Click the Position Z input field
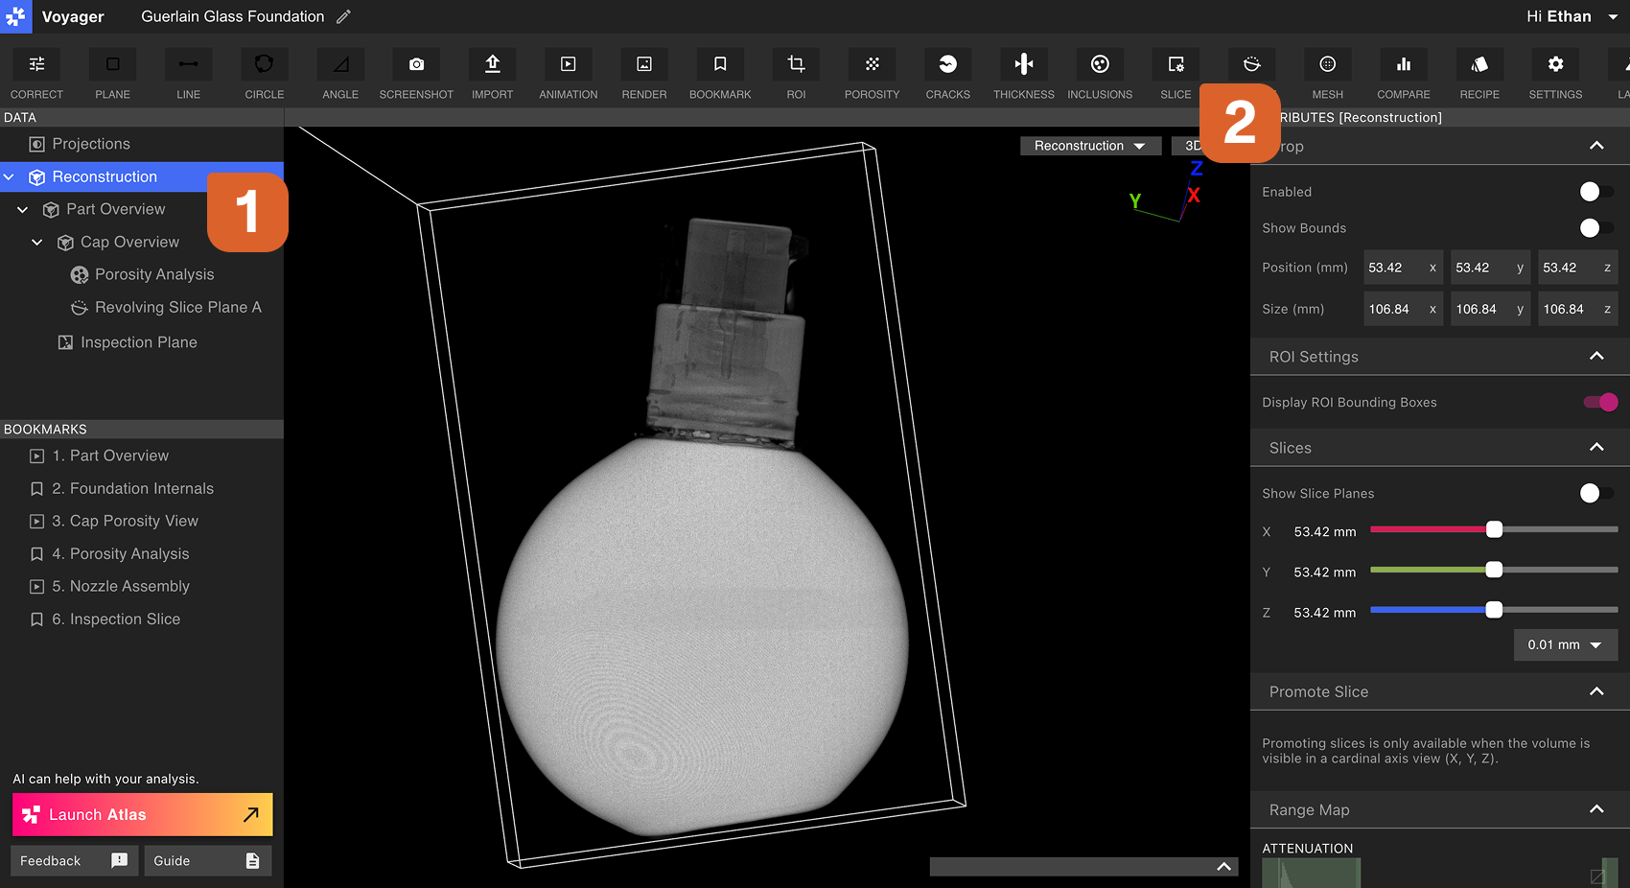 click(1577, 268)
